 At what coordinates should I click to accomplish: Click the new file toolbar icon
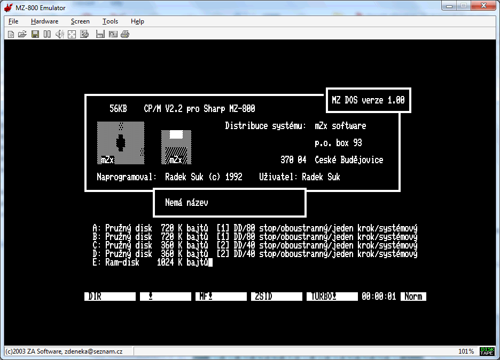point(11,34)
